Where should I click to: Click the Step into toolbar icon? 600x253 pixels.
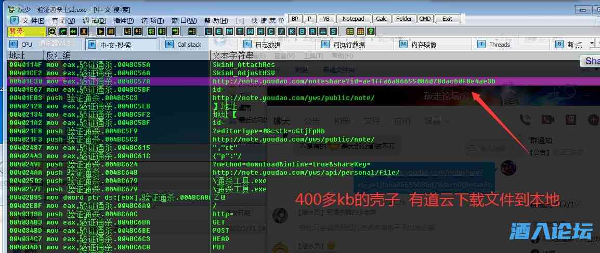(x=127, y=31)
